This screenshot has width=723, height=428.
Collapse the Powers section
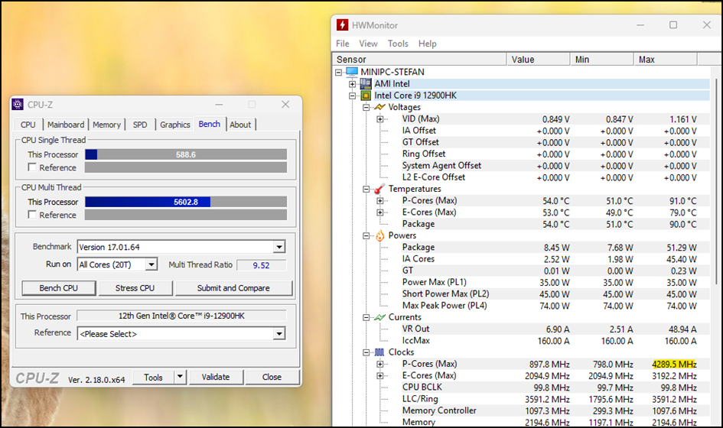[366, 235]
